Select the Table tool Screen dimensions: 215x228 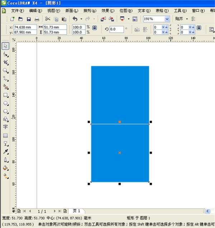(x=5, y=135)
